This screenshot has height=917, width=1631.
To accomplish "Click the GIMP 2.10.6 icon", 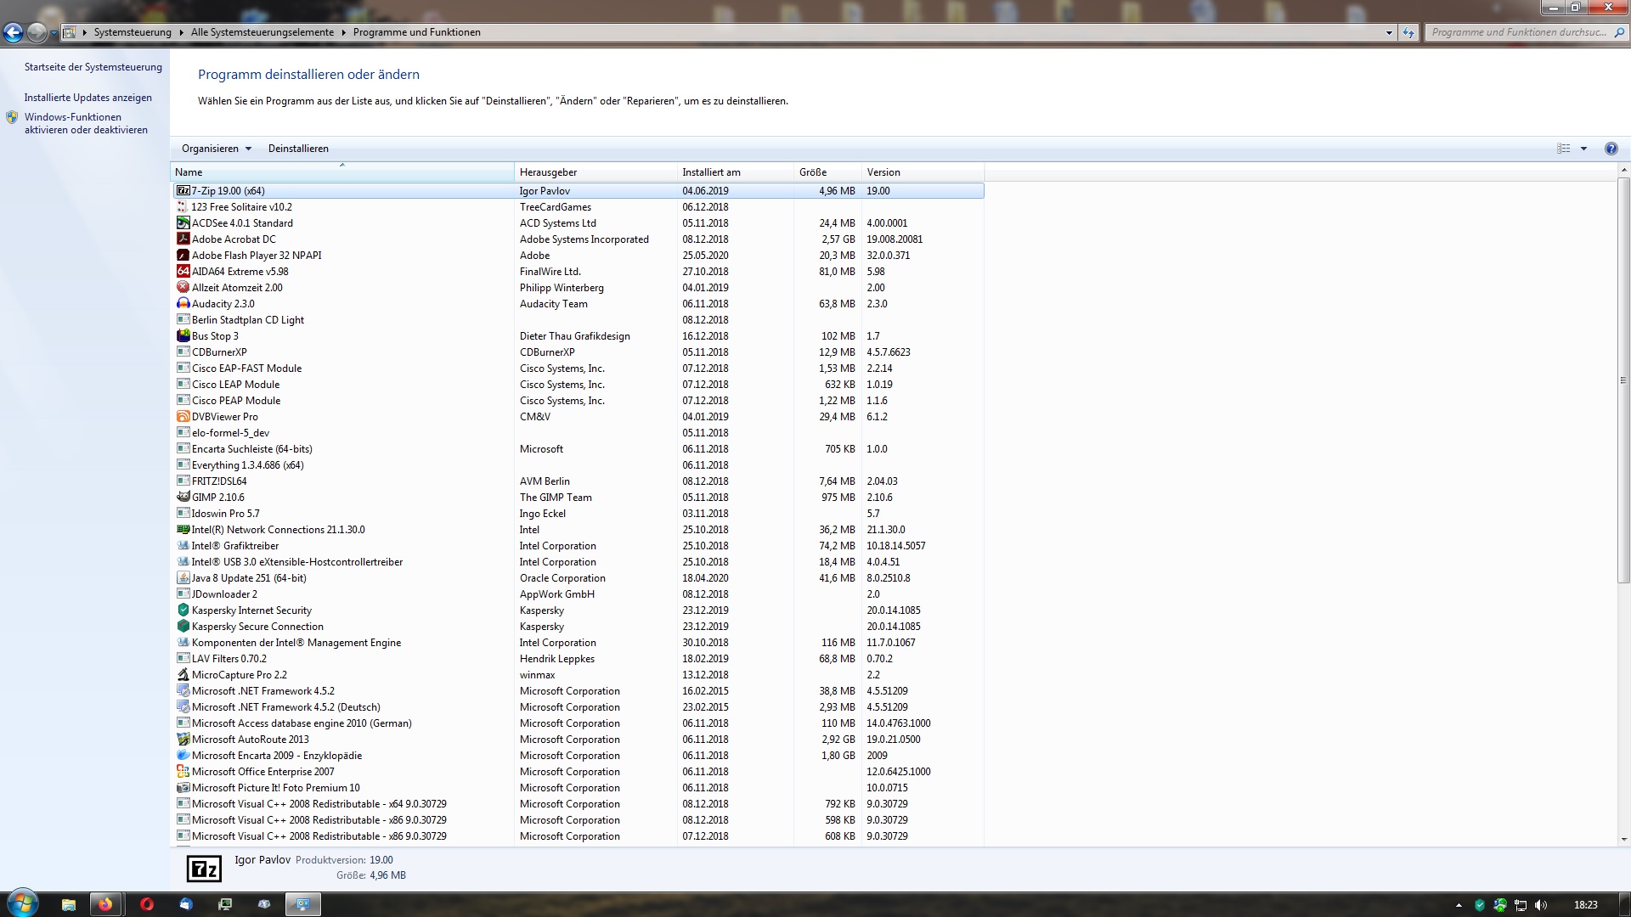I will (183, 497).
